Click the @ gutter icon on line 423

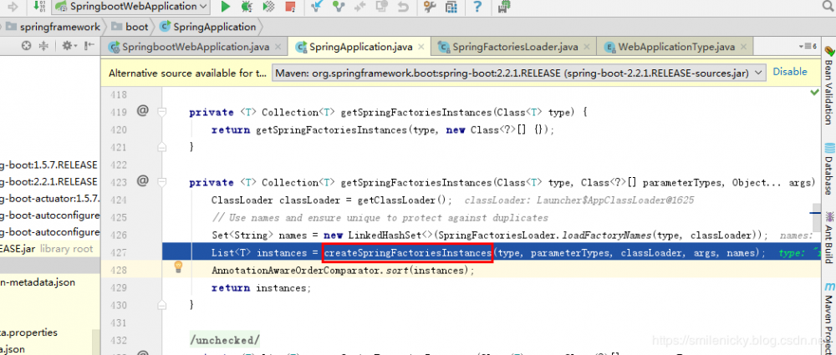coord(142,182)
